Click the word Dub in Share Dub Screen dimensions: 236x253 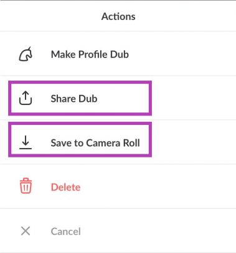point(88,99)
